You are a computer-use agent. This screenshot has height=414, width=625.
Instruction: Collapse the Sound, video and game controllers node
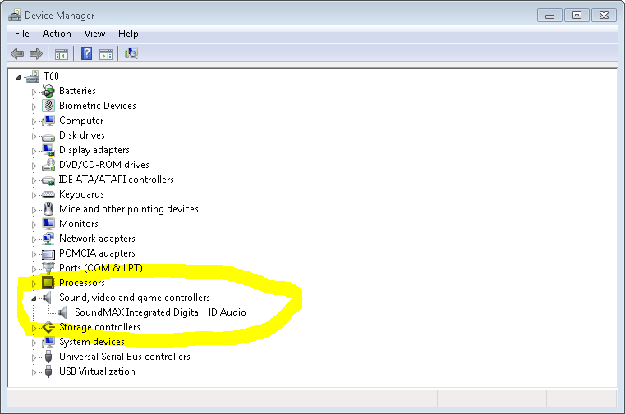pos(34,298)
